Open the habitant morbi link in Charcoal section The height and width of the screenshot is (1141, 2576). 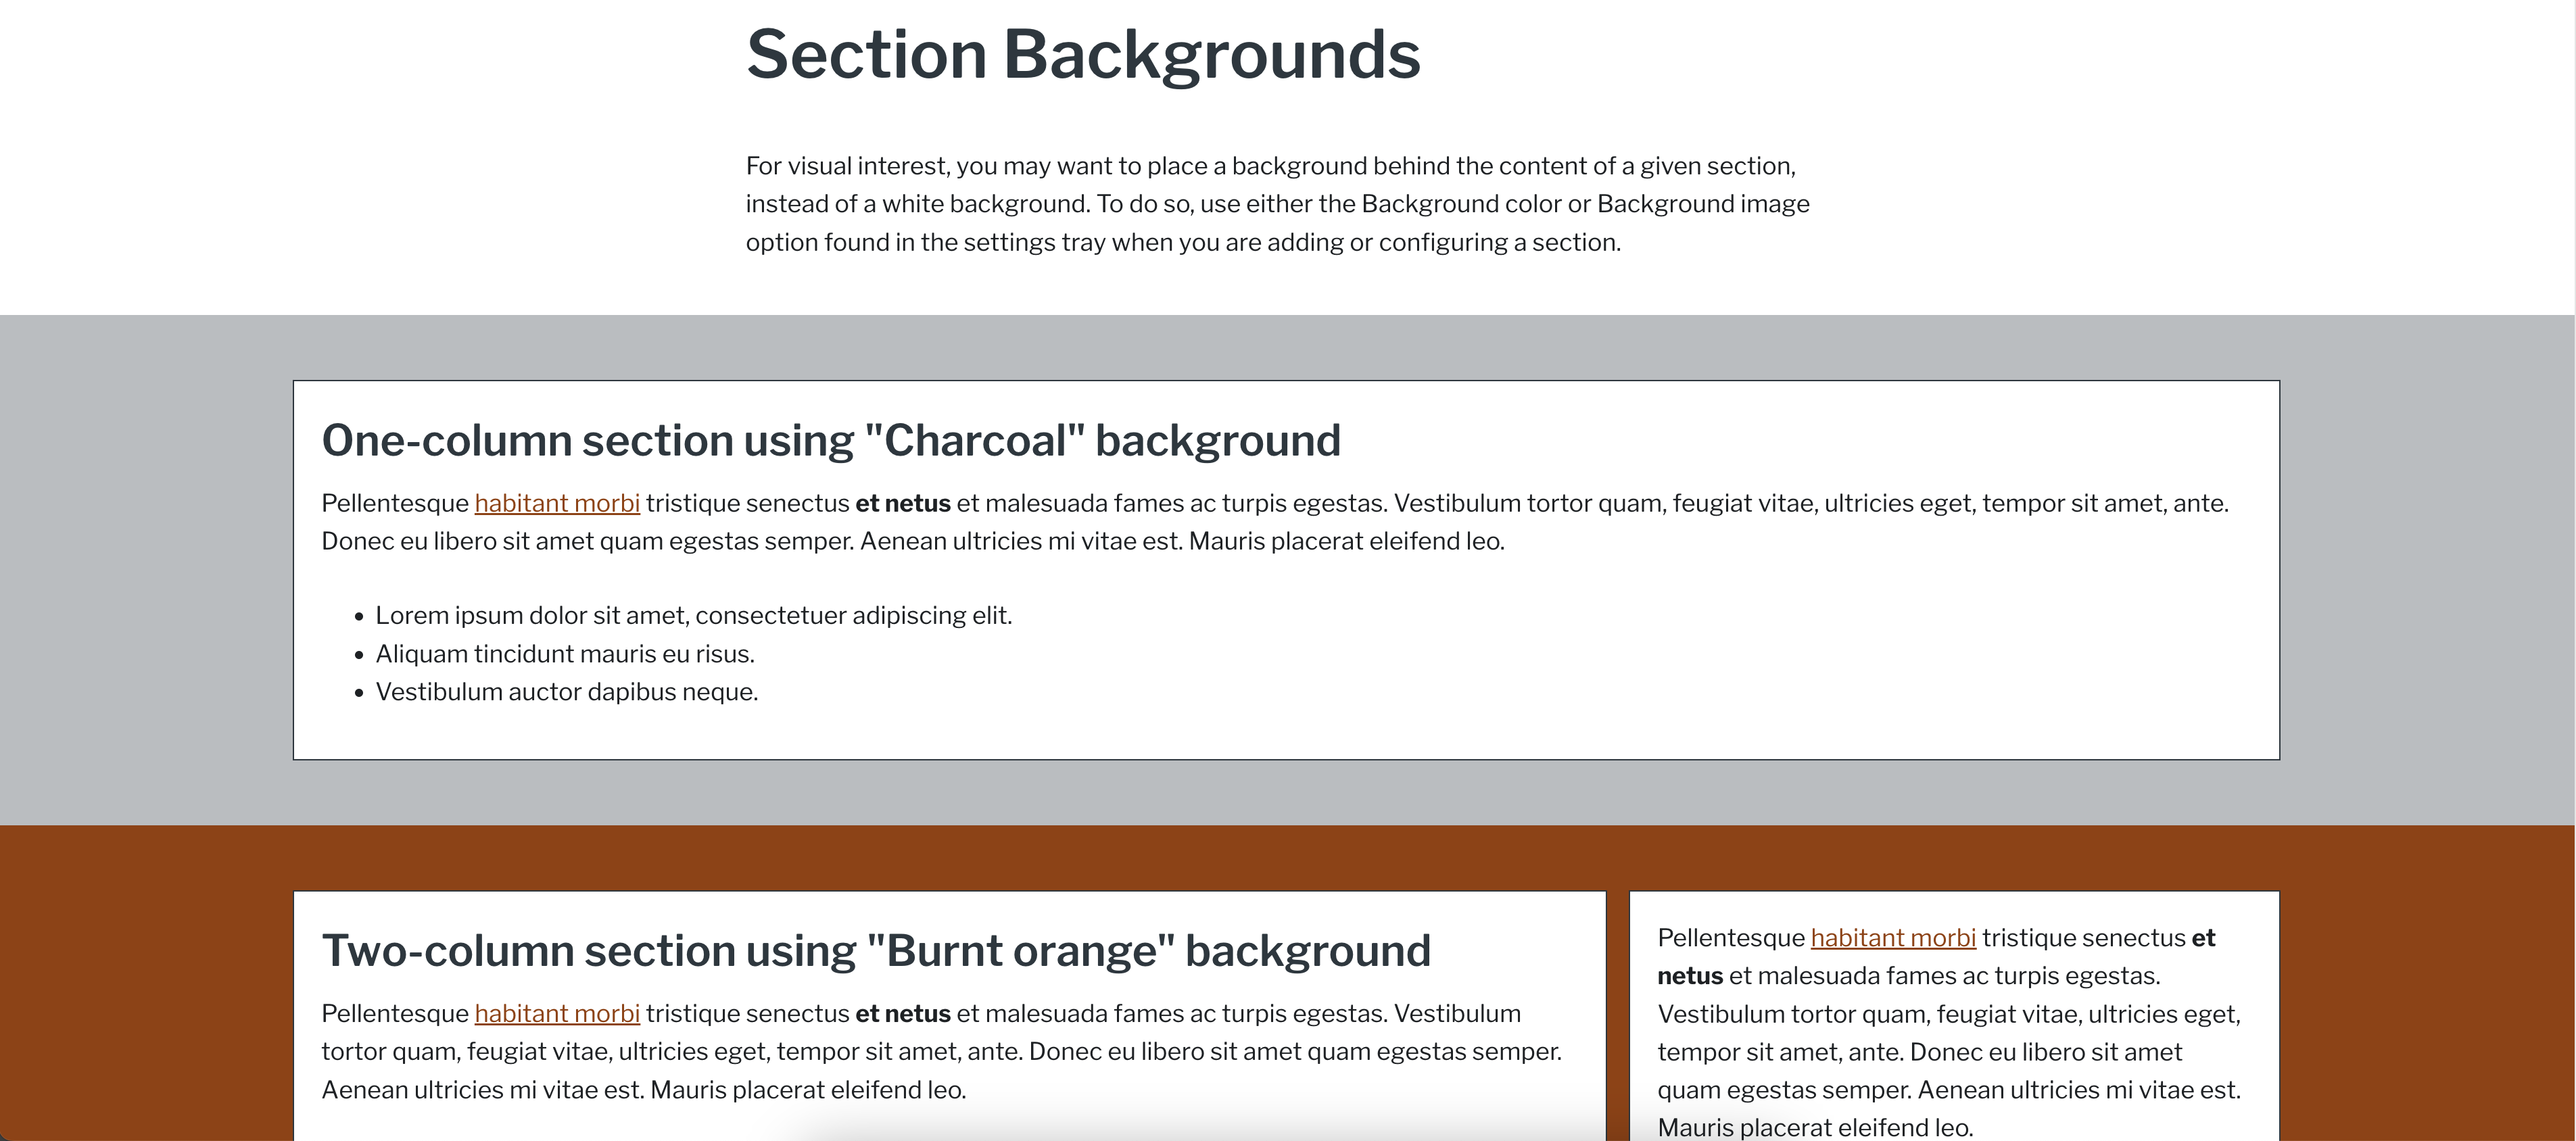[556, 503]
